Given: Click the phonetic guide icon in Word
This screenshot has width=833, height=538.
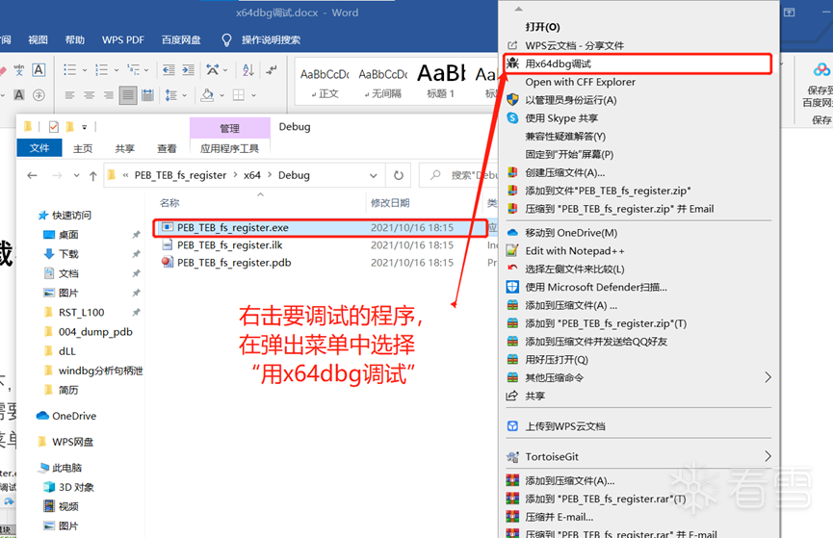Looking at the screenshot, I should coord(19,69).
